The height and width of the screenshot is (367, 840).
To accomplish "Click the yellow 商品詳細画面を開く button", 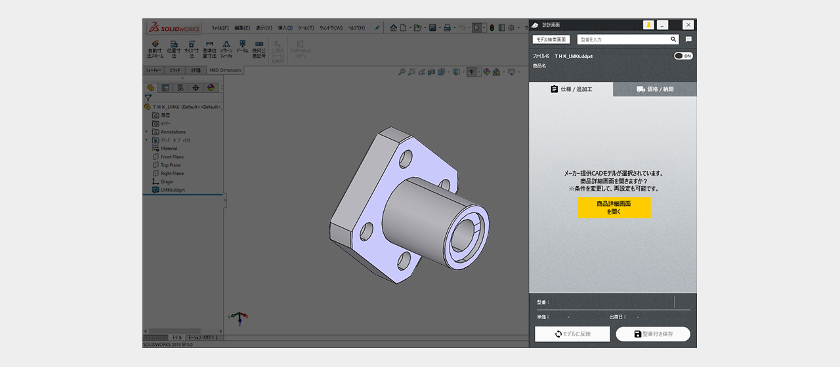I will point(614,208).
